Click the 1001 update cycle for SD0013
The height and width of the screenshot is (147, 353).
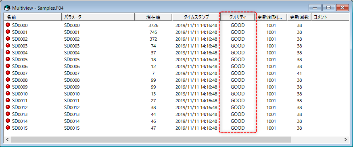click(271, 114)
